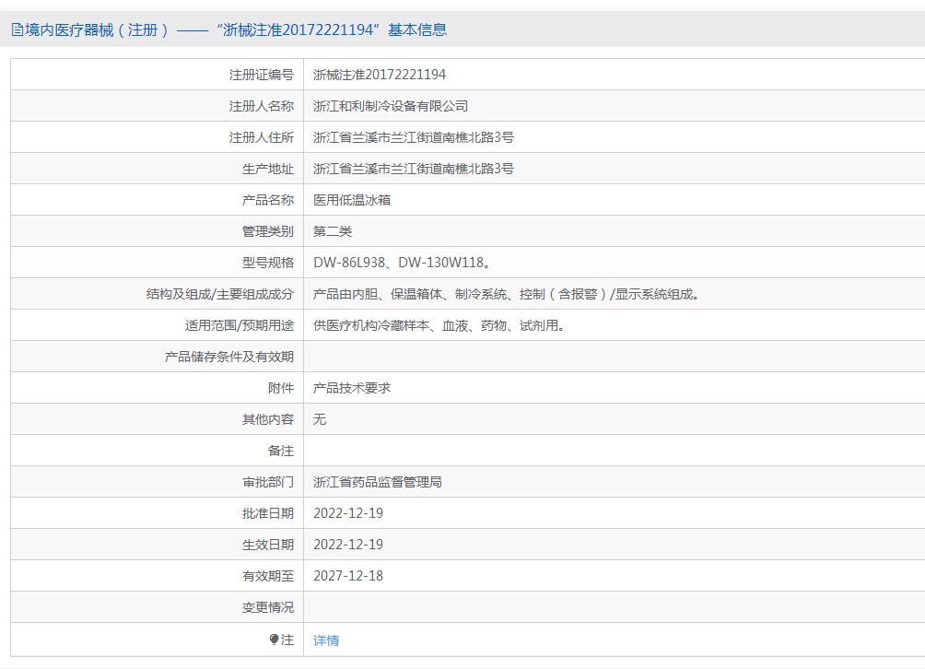The width and height of the screenshot is (925, 669).
Task: Select the date in the 批准日期 row
Action: click(348, 513)
